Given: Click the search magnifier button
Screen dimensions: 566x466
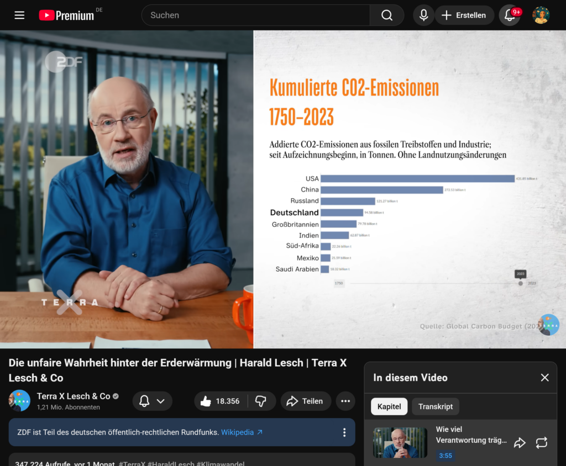Looking at the screenshot, I should (387, 15).
